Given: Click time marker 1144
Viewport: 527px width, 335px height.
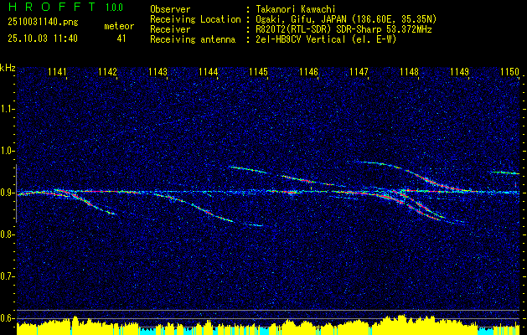Looking at the screenshot, I should coord(208,72).
